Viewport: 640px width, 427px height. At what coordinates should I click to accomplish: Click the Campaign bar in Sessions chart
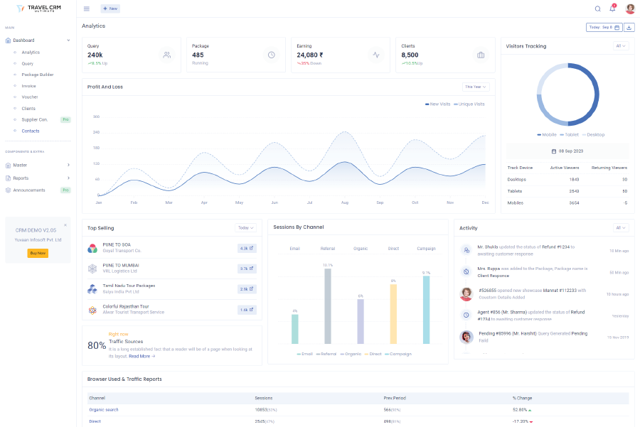click(x=426, y=309)
